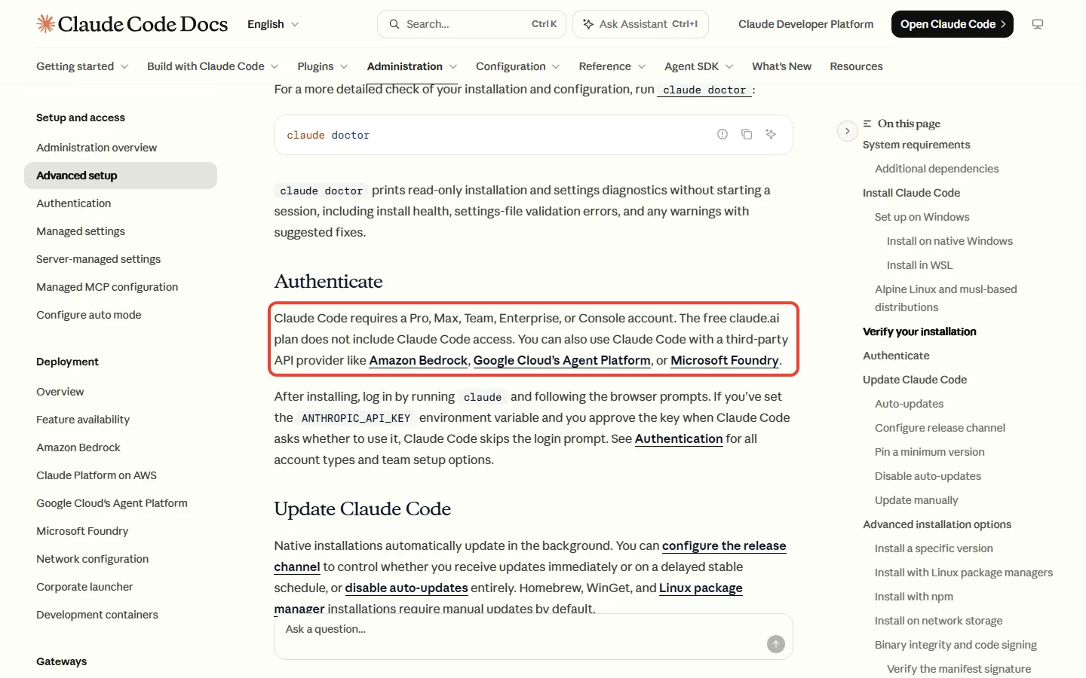
Task: Open the Claude Developer Platform link
Action: [x=805, y=24]
